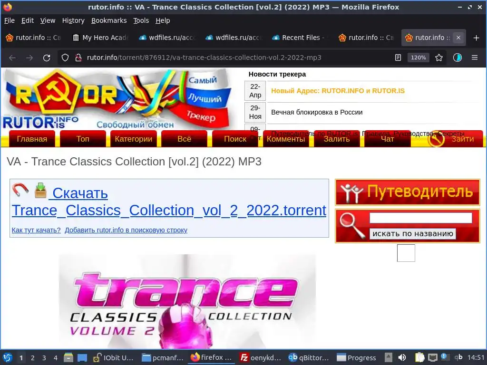Open the History menu

(73, 20)
